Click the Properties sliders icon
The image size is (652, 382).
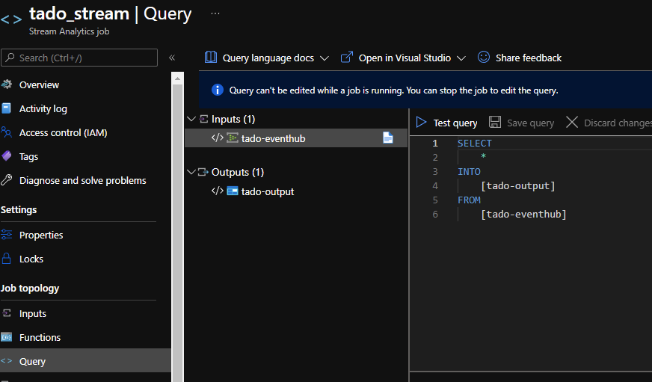[6, 235]
